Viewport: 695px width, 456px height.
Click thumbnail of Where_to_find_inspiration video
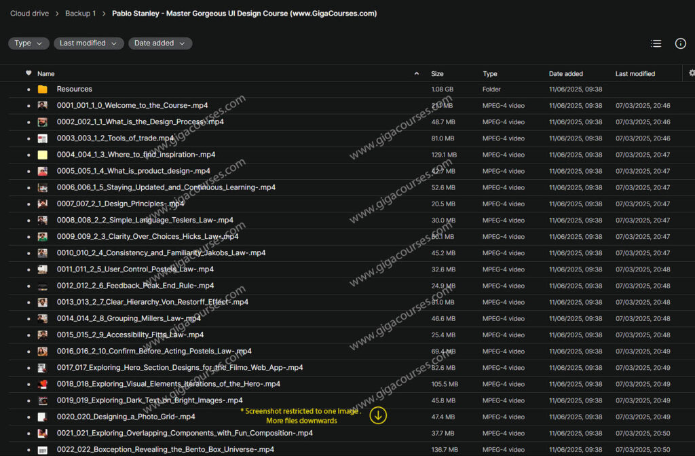(x=43, y=155)
